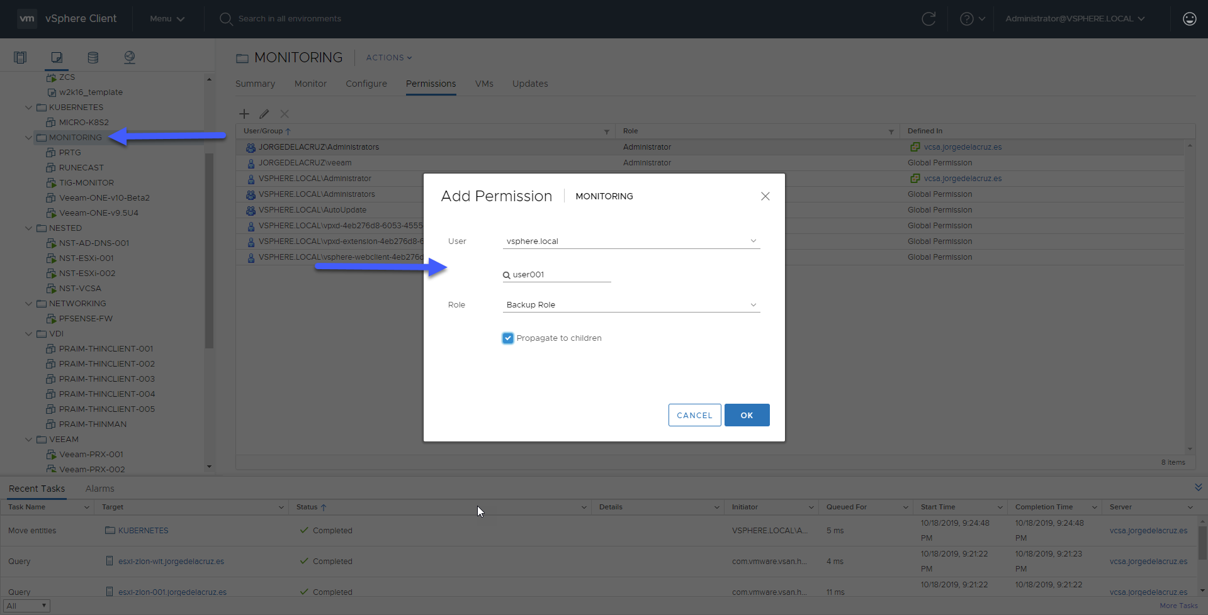This screenshot has width=1208, height=615.
Task: Open Hosts and Clusters view icon
Action: tap(20, 57)
